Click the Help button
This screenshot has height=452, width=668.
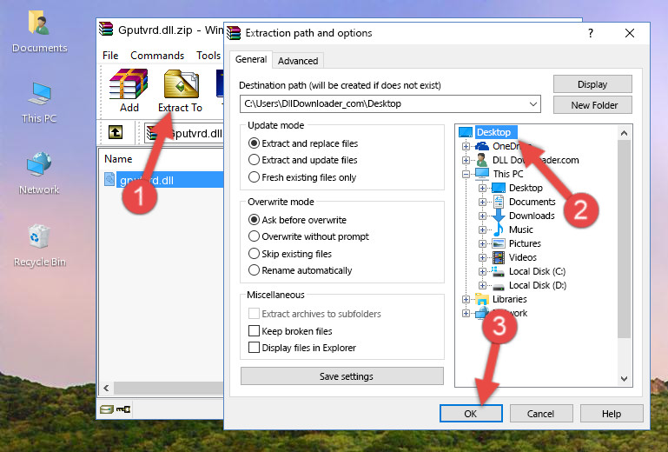pyautogui.click(x=612, y=414)
